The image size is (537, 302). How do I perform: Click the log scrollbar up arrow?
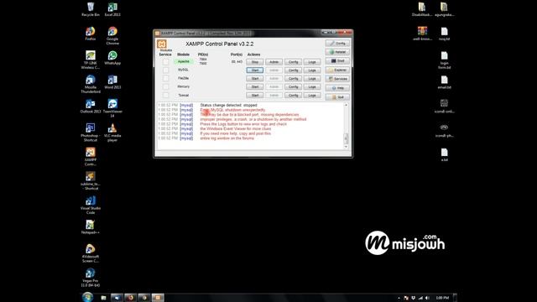[346, 105]
